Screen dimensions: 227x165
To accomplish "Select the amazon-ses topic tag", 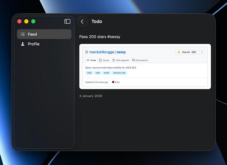I will (x=119, y=73).
